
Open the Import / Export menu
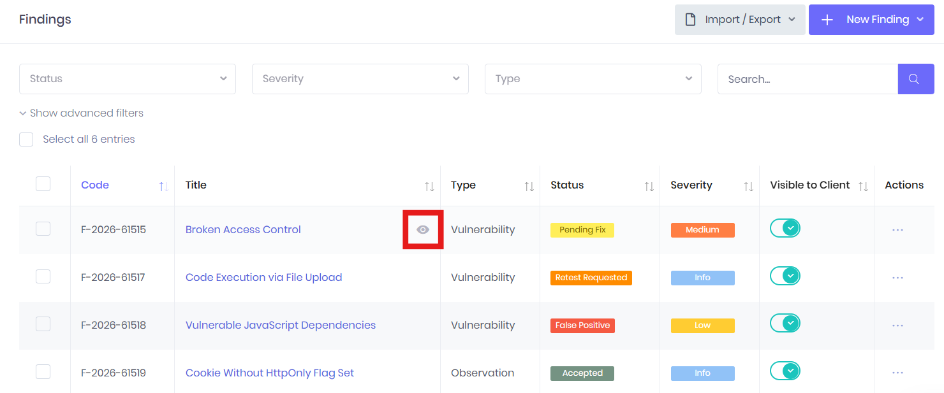740,20
